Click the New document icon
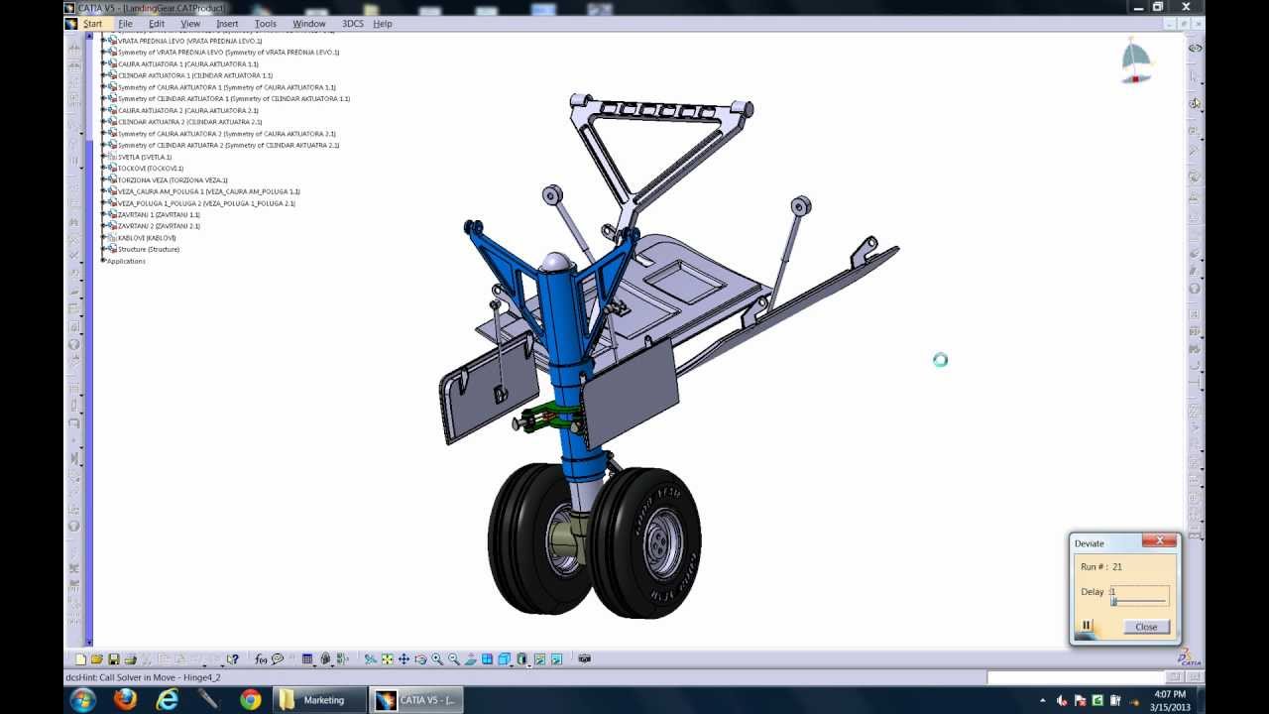Screen dimensions: 1269x714 pyautogui.click(x=80, y=658)
